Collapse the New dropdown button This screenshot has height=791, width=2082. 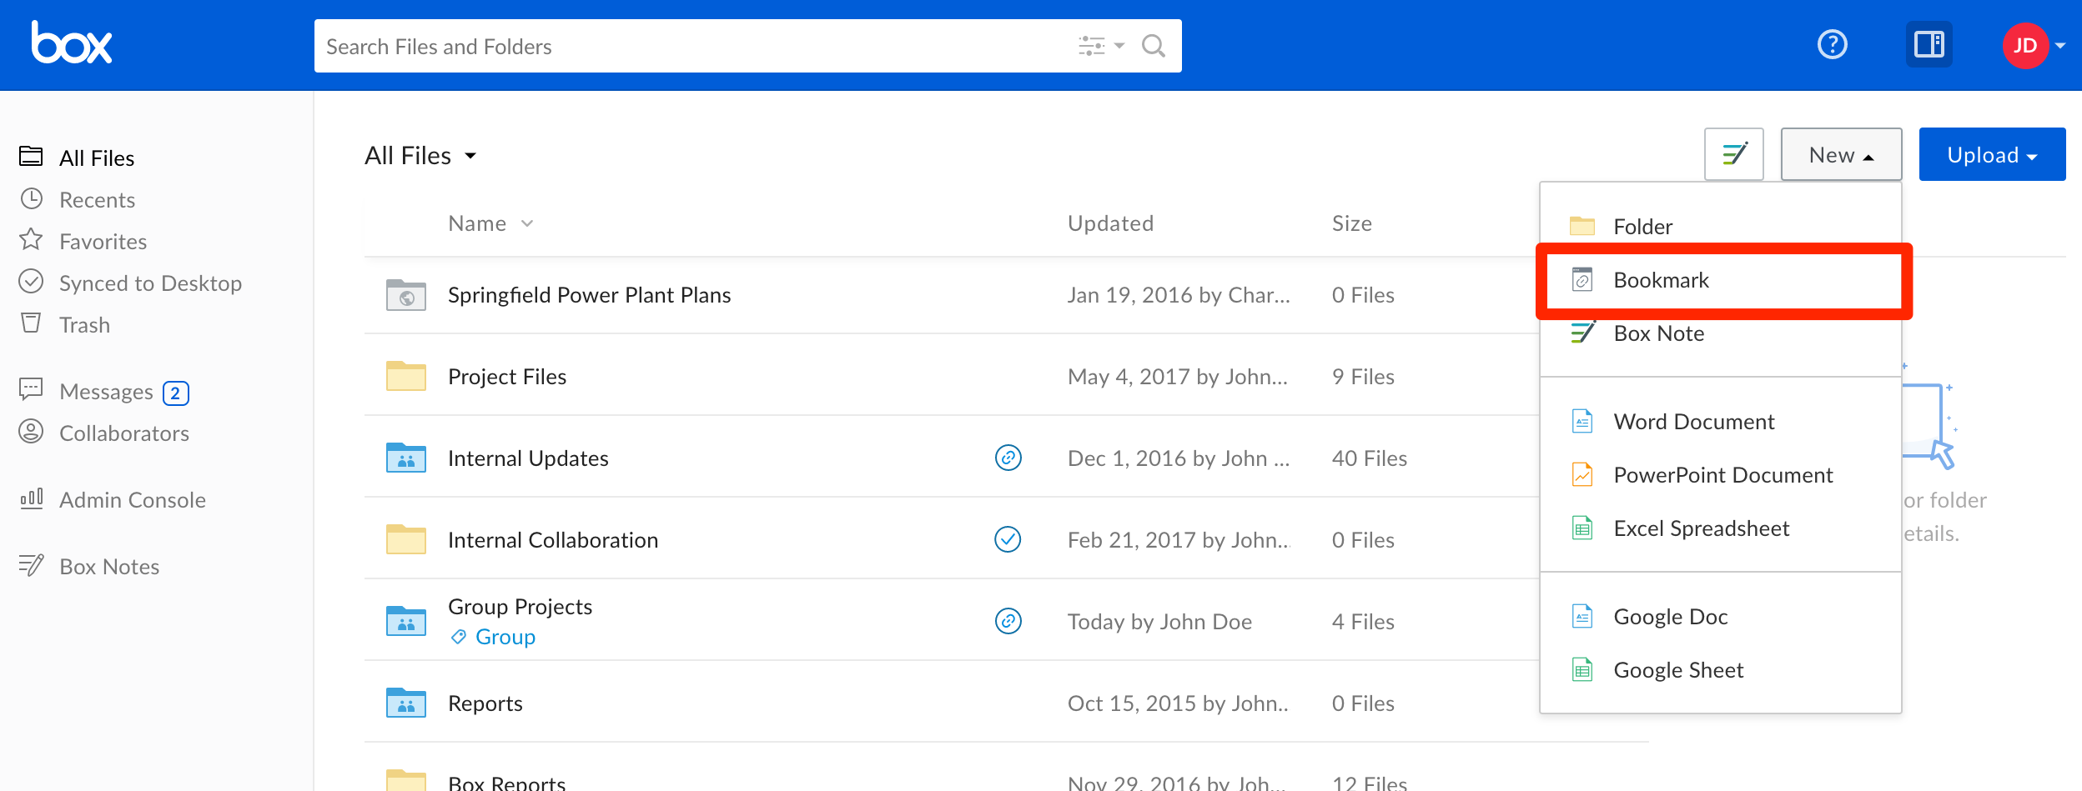1841,154
